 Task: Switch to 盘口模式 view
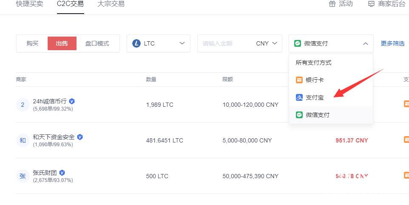[97, 43]
